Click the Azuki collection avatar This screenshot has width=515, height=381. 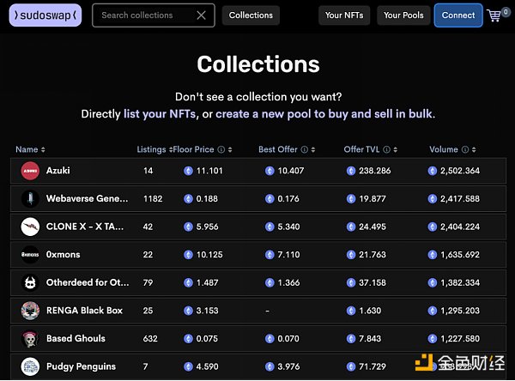30,171
